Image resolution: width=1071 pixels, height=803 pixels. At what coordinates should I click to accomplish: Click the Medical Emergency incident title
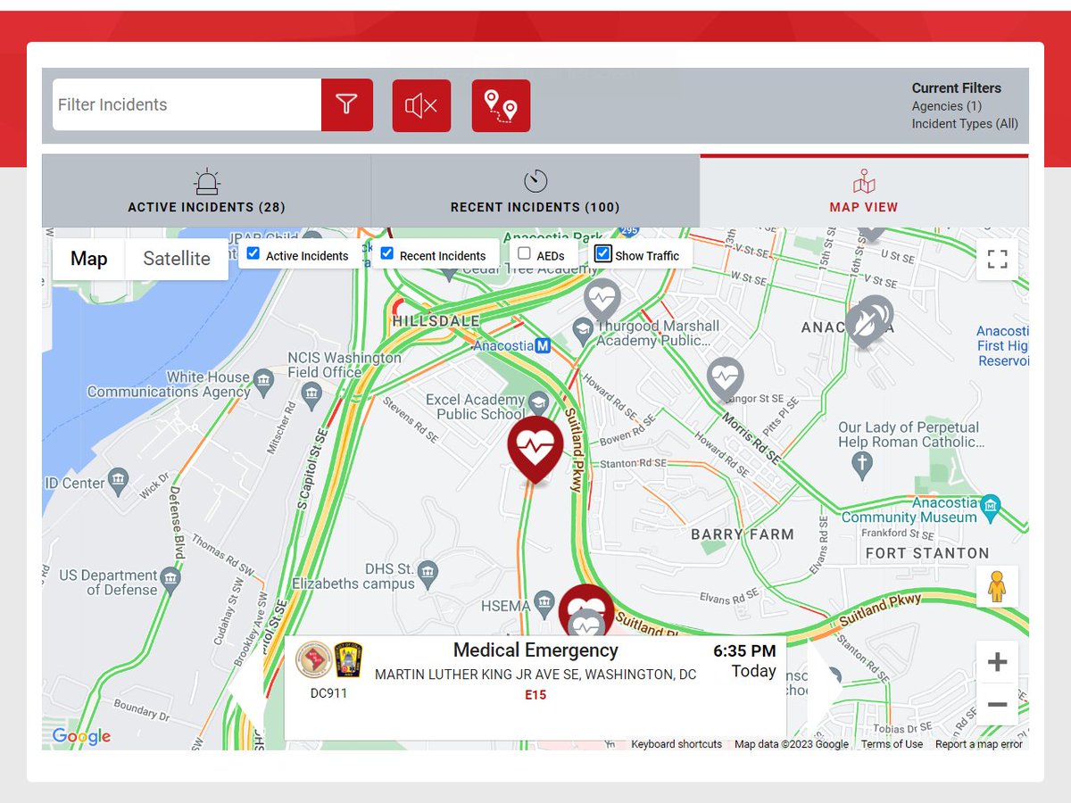(x=535, y=650)
